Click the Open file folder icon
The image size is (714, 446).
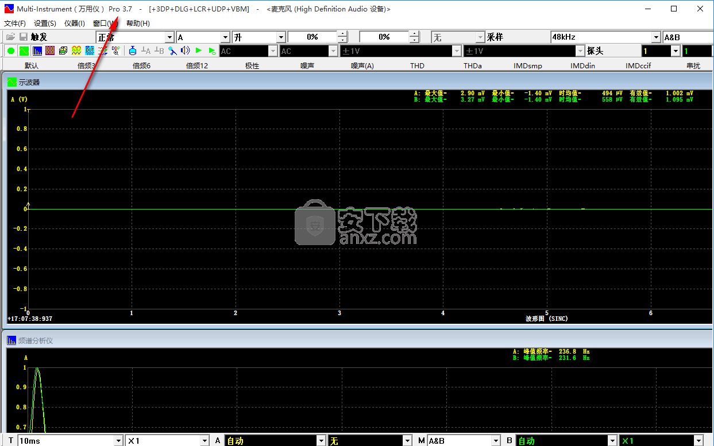pos(11,37)
